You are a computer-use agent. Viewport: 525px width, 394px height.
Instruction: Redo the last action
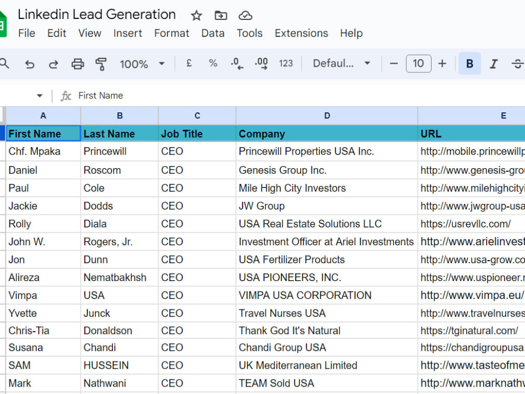(54, 64)
